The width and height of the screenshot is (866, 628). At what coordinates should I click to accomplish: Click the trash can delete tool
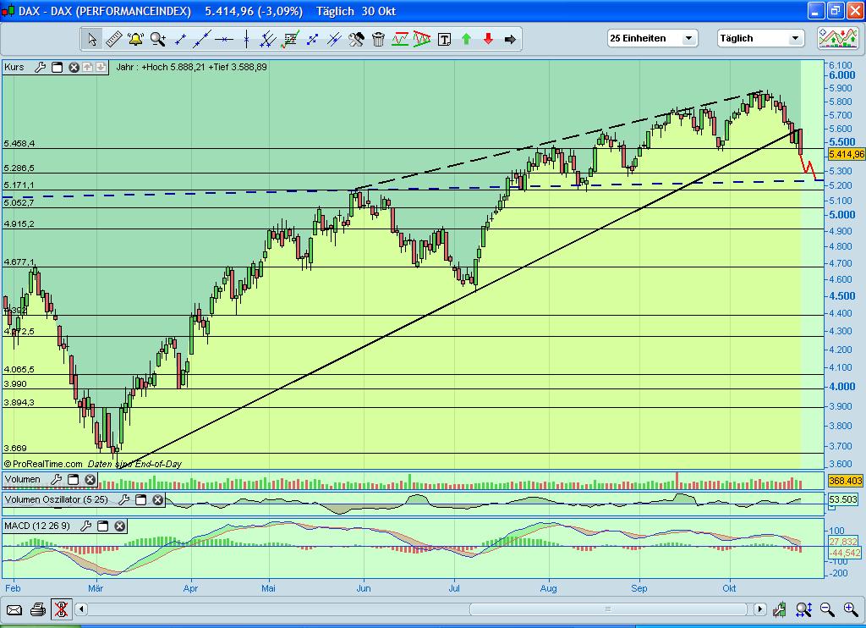coord(378,39)
